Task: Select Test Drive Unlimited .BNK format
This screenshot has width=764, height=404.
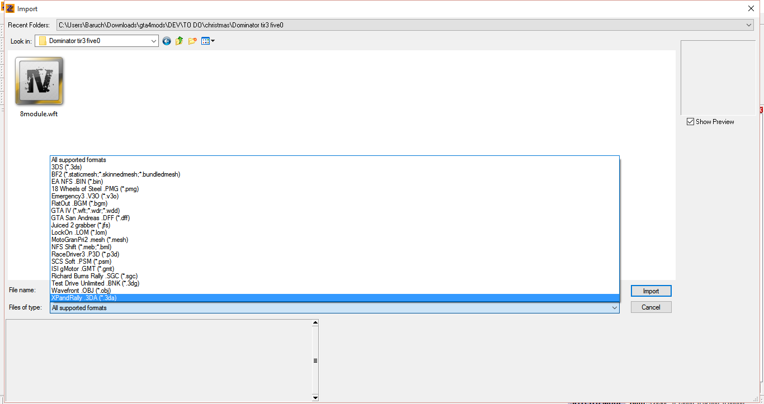Action: [x=334, y=283]
